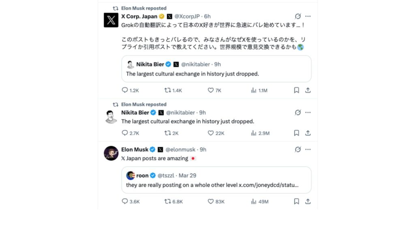
Task: Open more options on X Corp Japan's post
Action: coord(308,16)
